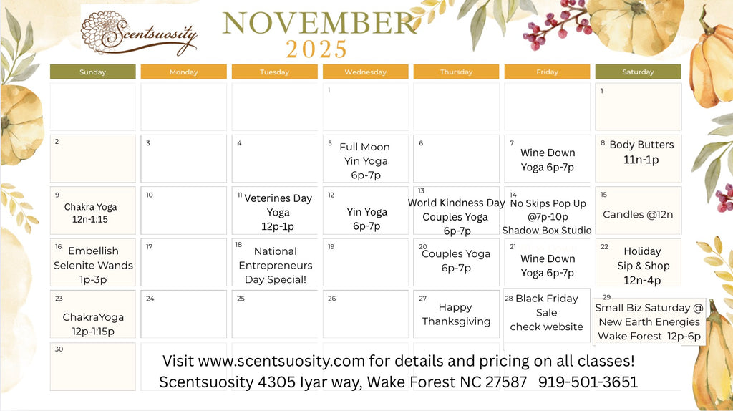Image resolution: width=733 pixels, height=411 pixels.
Task: Click the Wake Forest street address text
Action: coord(346,382)
